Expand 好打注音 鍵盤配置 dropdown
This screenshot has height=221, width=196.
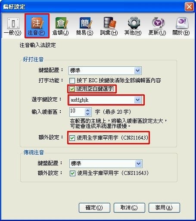pos(137,71)
